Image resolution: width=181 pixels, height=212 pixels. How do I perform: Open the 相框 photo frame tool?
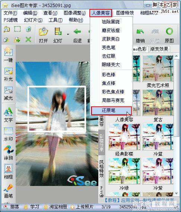[9, 171]
